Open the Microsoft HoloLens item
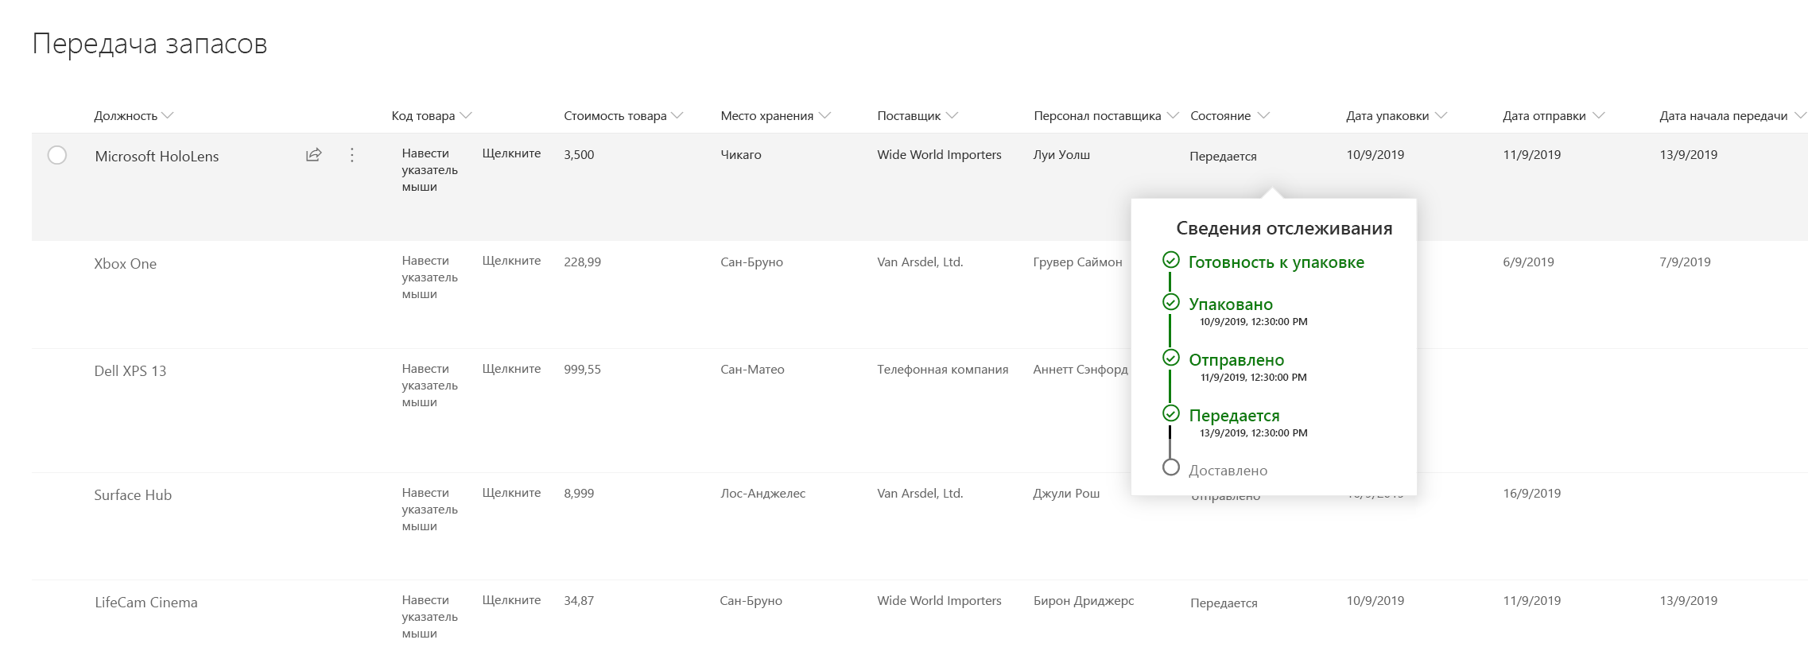 [157, 157]
